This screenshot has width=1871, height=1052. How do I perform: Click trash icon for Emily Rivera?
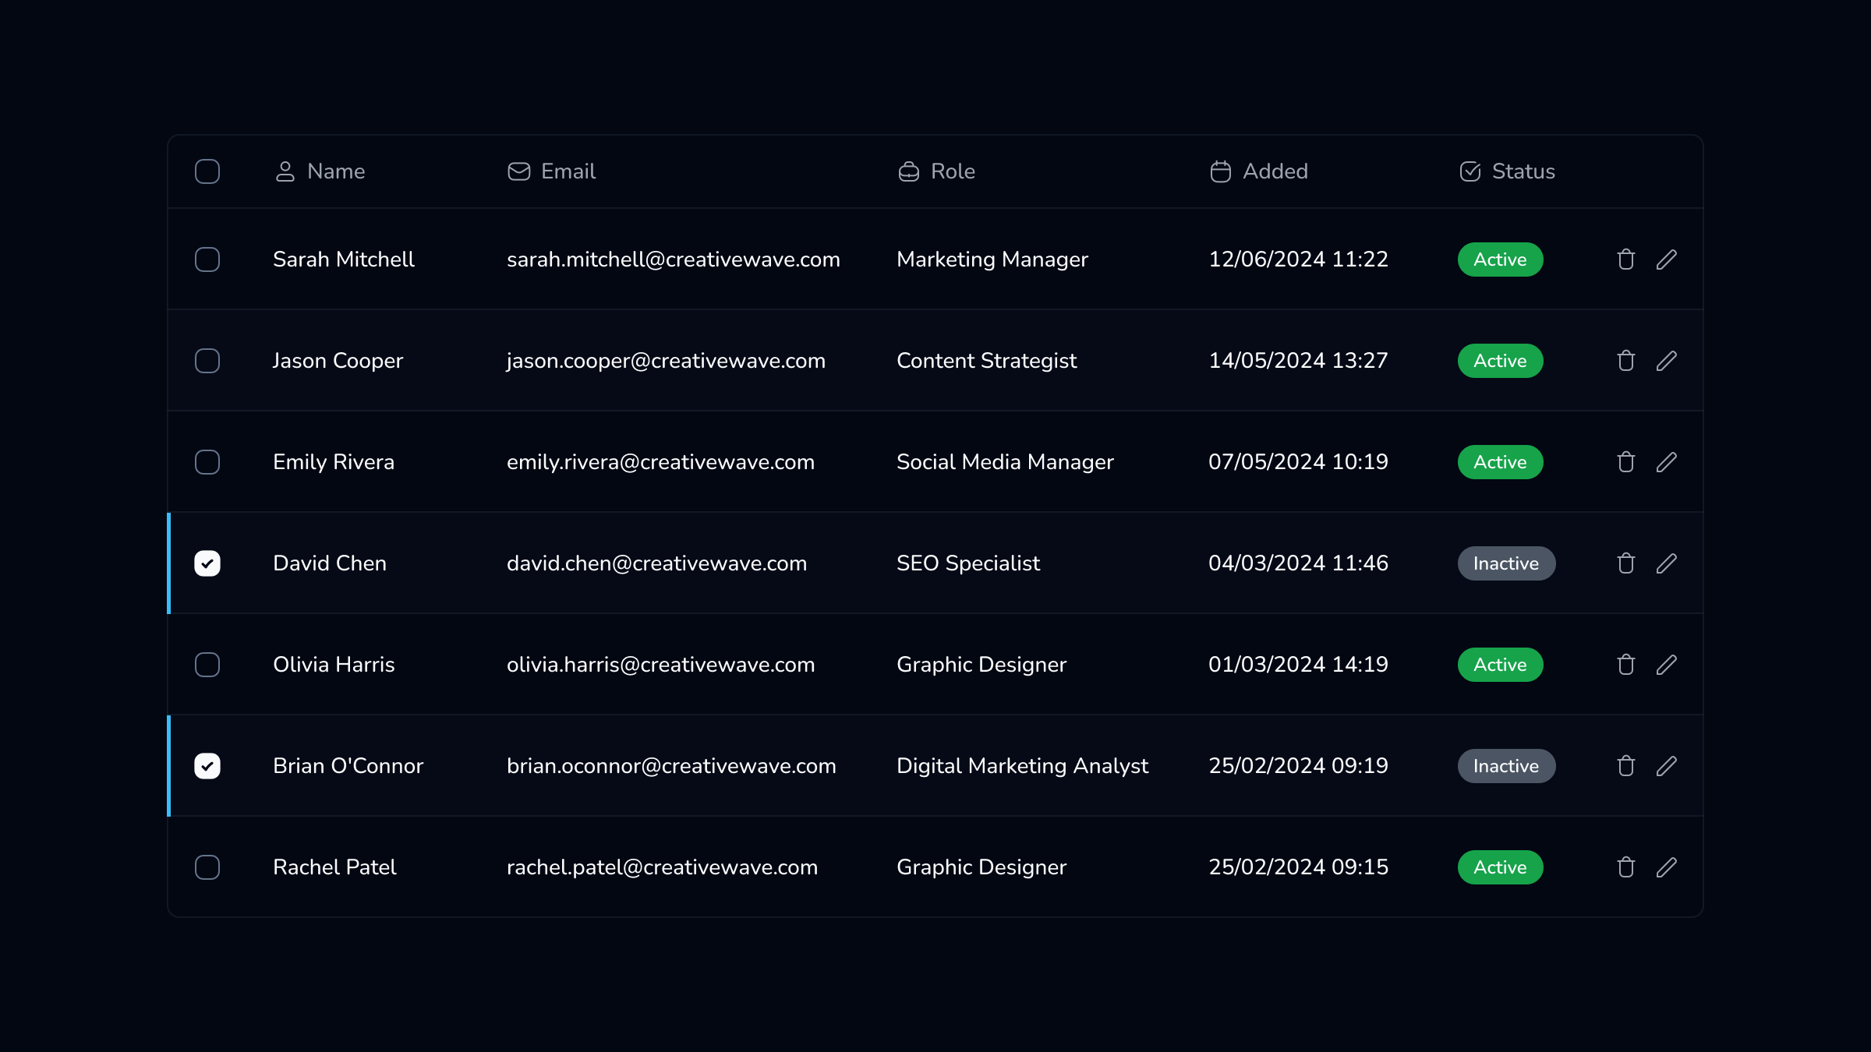coord(1625,462)
